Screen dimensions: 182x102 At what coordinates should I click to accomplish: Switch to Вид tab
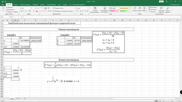(59, 5)
